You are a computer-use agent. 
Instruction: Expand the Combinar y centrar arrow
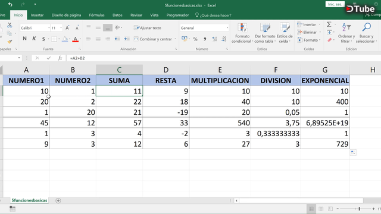pyautogui.click(x=175, y=39)
